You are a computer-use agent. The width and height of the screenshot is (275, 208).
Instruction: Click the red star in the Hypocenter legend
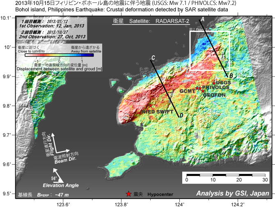click(x=129, y=194)
